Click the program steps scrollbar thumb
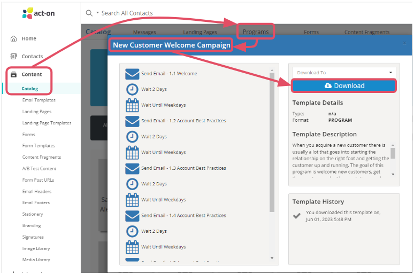The height and width of the screenshot is (274, 414). point(272,143)
